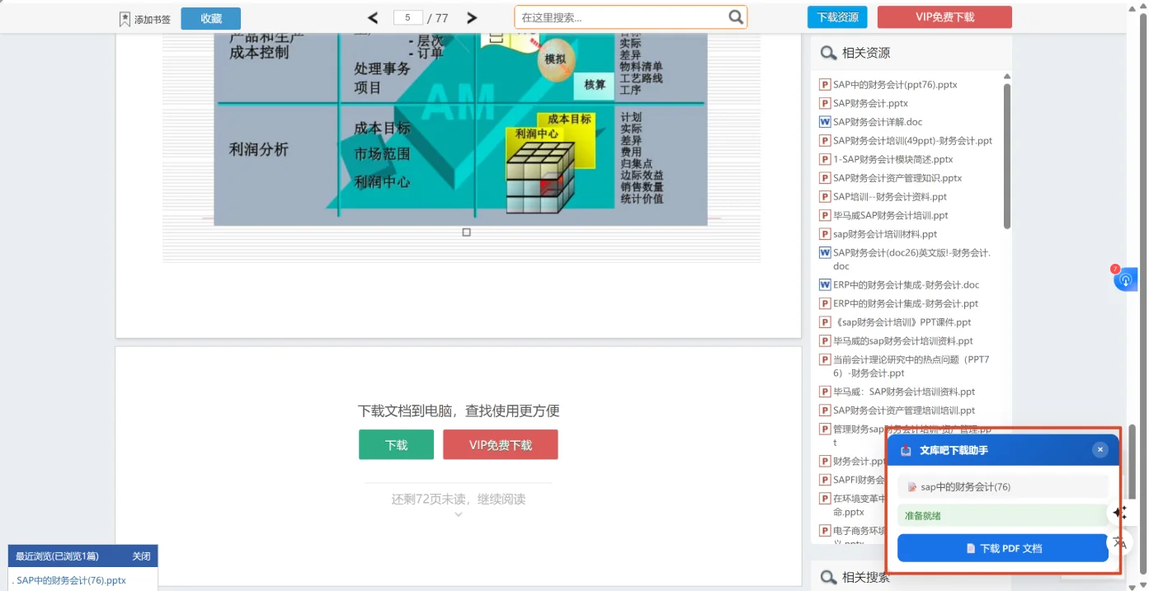Click 关闭 in recent browsing panel
This screenshot has height=591, width=1149.
(x=141, y=556)
